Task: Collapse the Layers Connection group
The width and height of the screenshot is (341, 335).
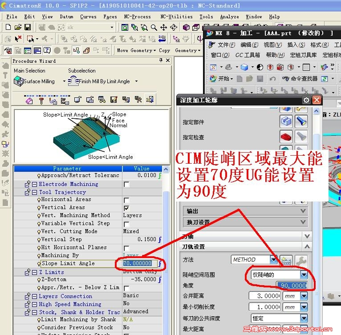Action: click(x=34, y=296)
